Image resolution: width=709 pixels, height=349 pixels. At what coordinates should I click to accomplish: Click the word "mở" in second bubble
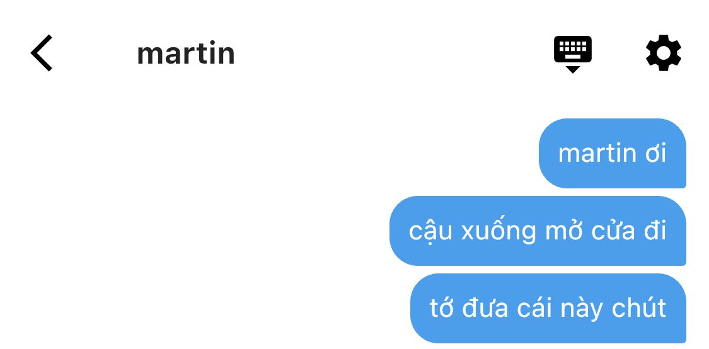564,231
